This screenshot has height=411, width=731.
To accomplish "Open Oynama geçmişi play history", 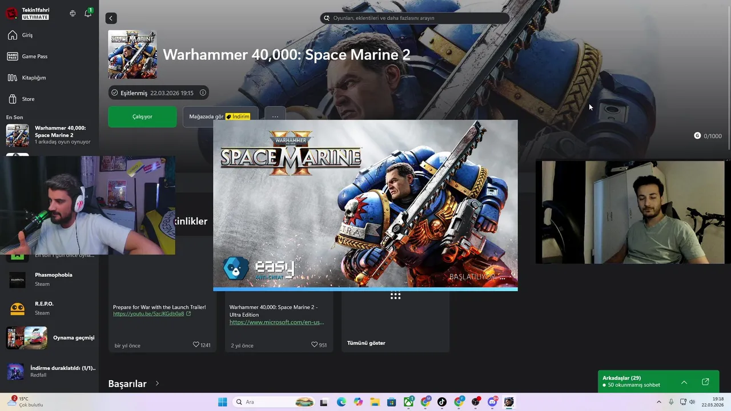I will point(49,337).
